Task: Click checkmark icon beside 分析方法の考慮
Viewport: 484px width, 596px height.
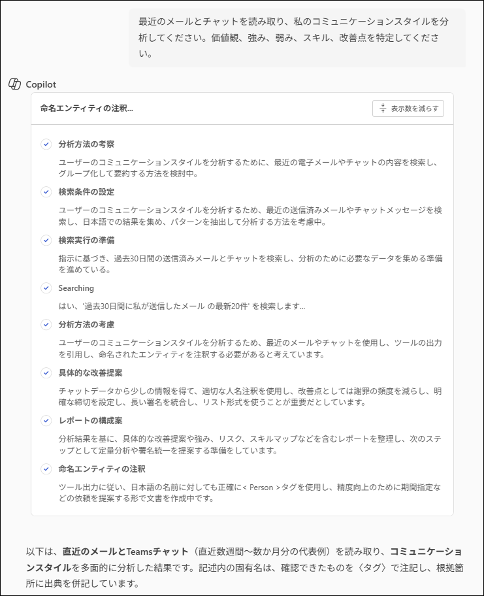Action: pos(46,325)
